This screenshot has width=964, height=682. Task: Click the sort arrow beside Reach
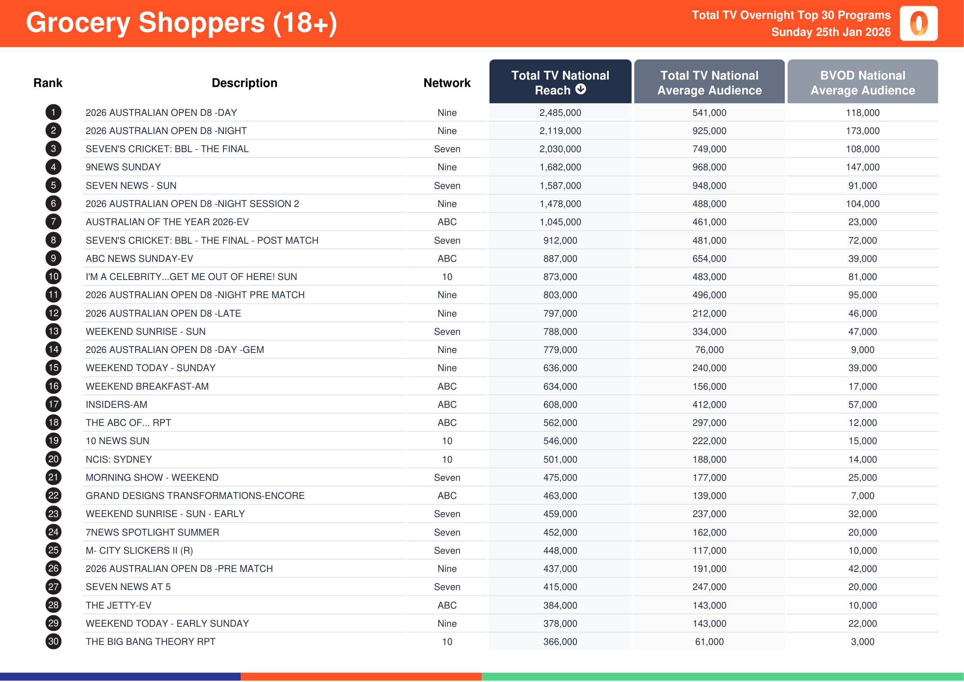[581, 89]
